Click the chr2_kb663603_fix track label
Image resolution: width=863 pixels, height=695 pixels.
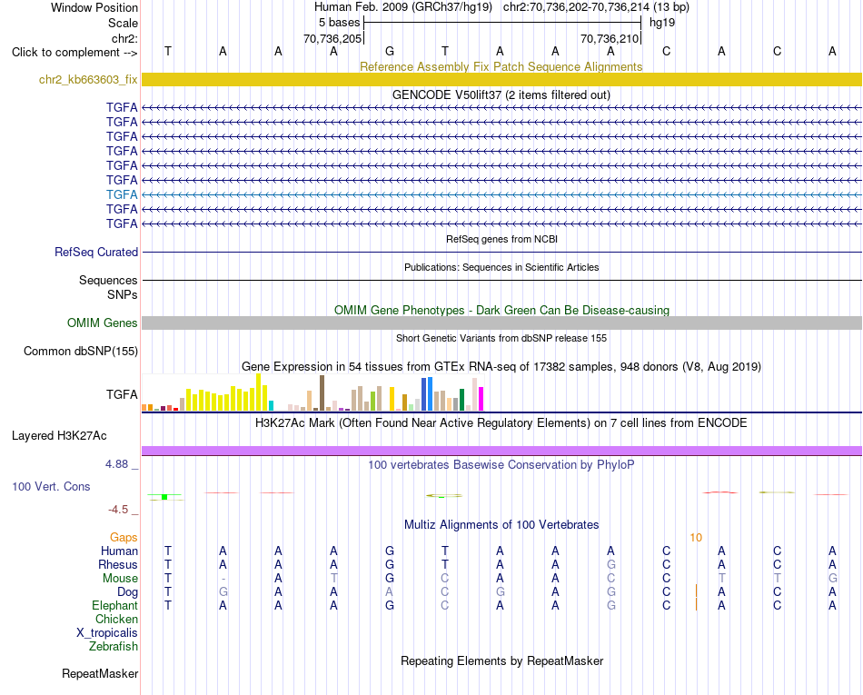coord(88,79)
